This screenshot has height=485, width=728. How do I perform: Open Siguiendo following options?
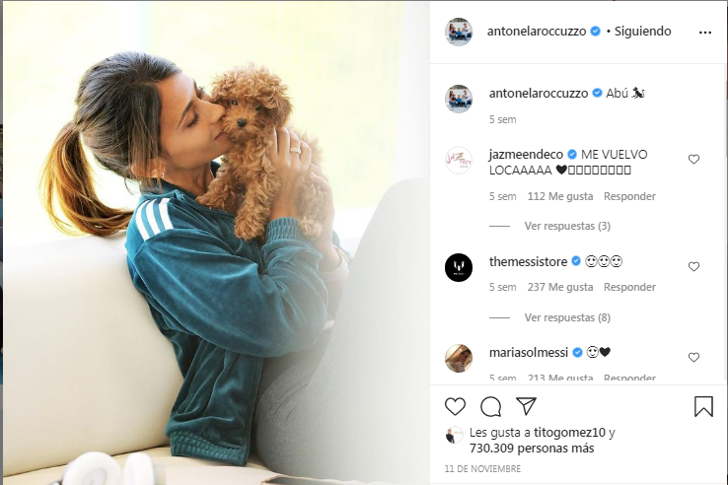tap(642, 32)
